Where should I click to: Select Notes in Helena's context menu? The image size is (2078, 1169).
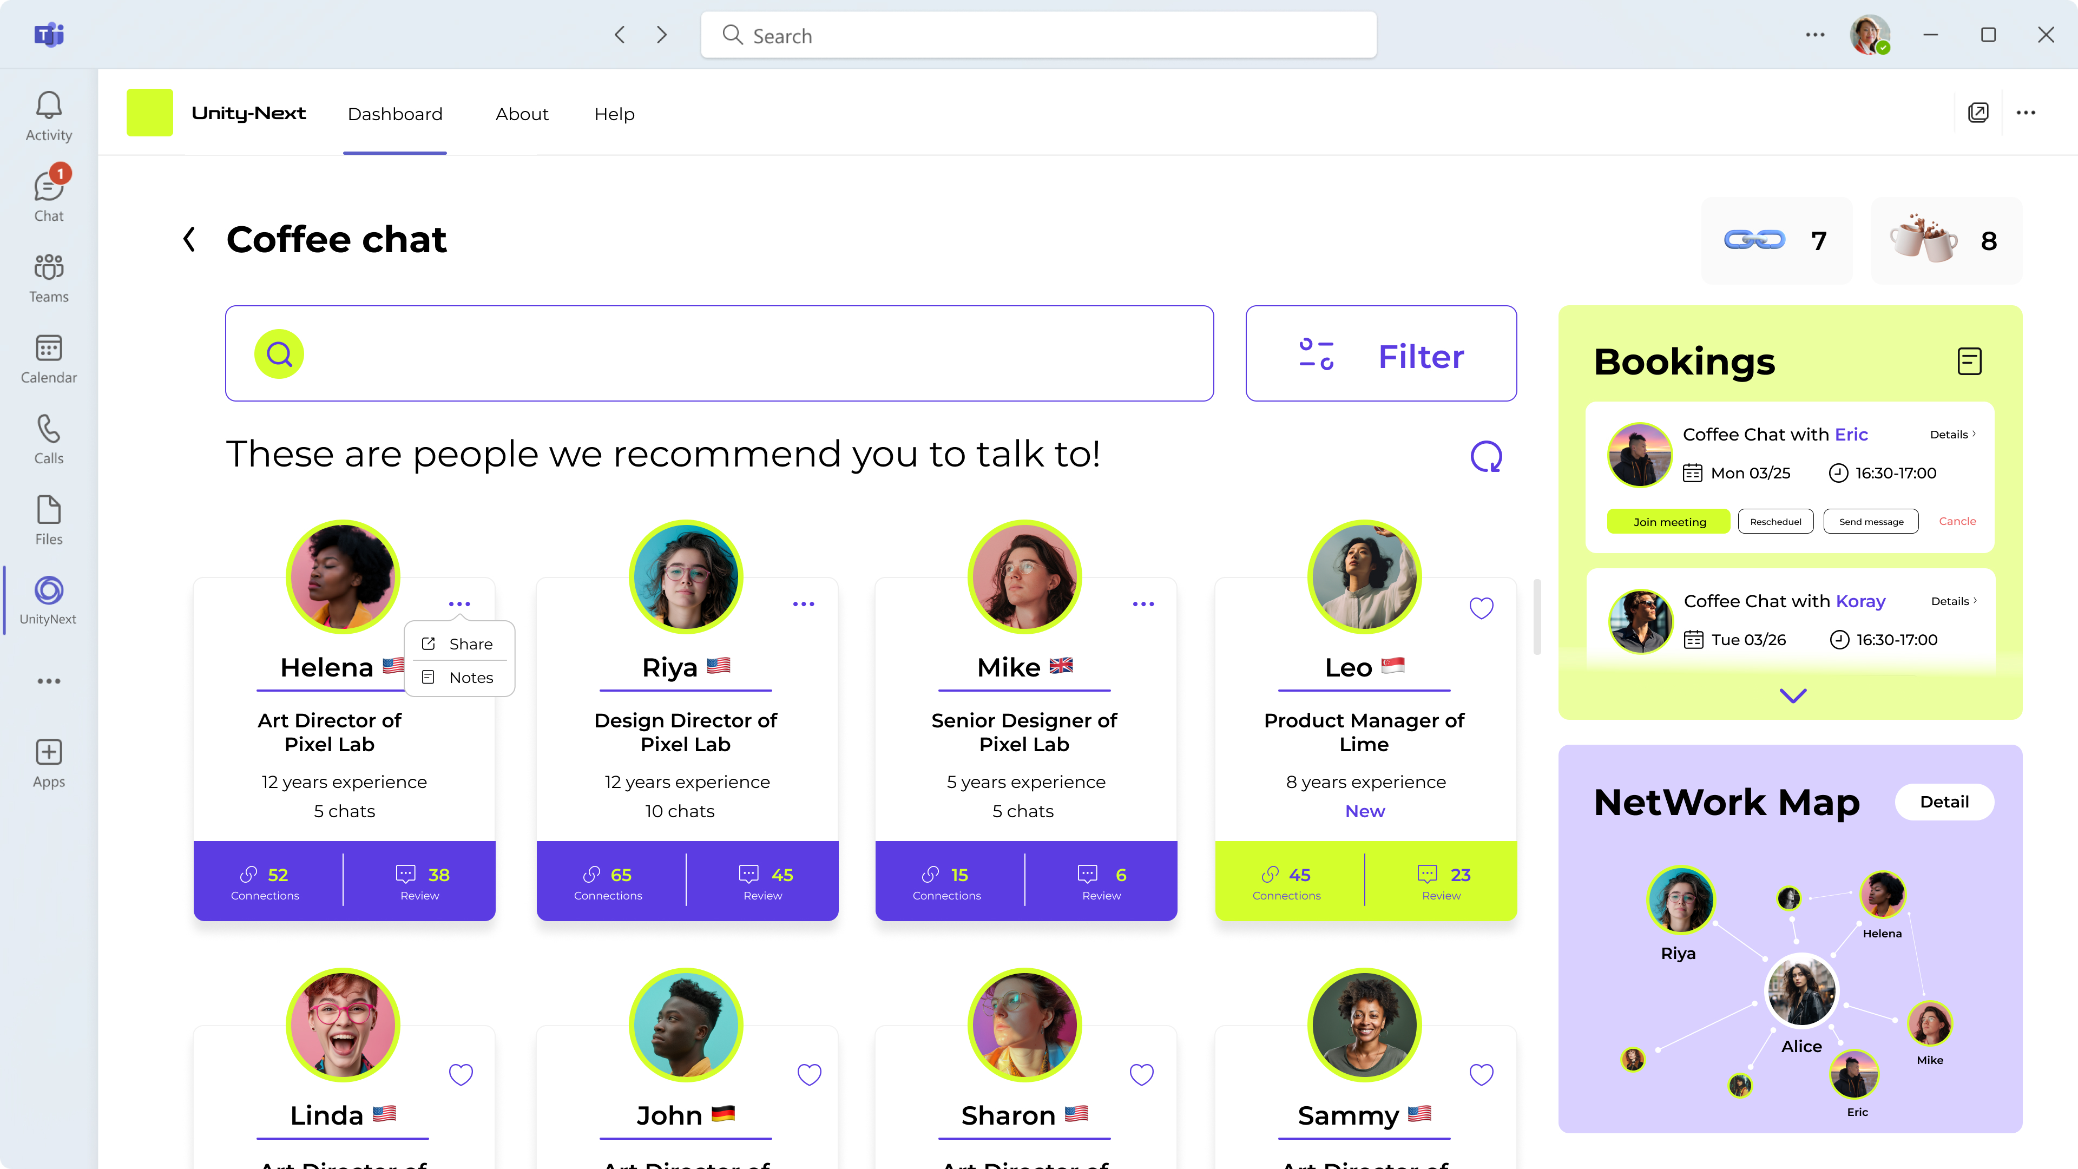click(x=470, y=678)
